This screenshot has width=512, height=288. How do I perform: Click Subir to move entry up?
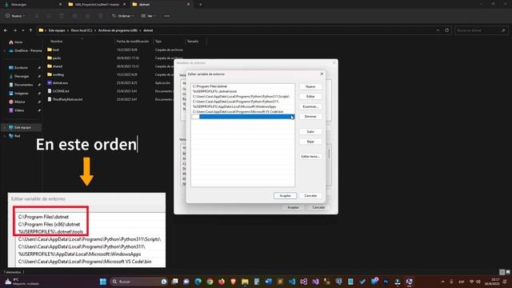pyautogui.click(x=310, y=131)
